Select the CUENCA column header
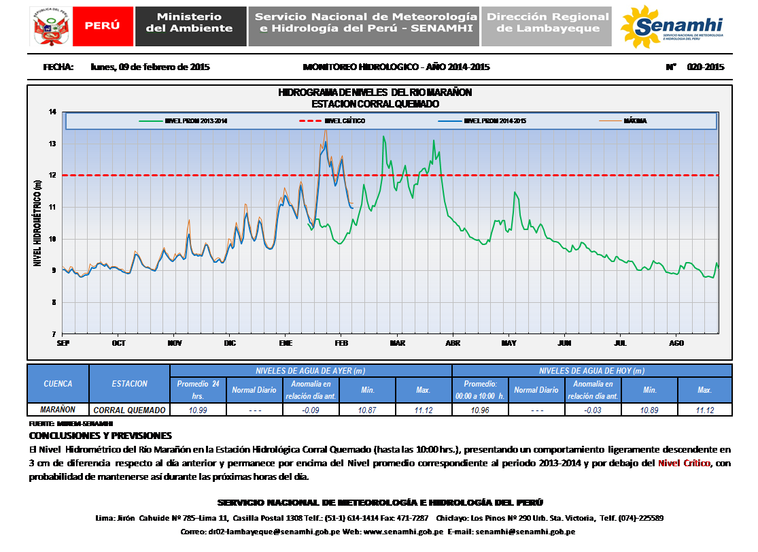The width and height of the screenshot is (758, 552). (58, 384)
